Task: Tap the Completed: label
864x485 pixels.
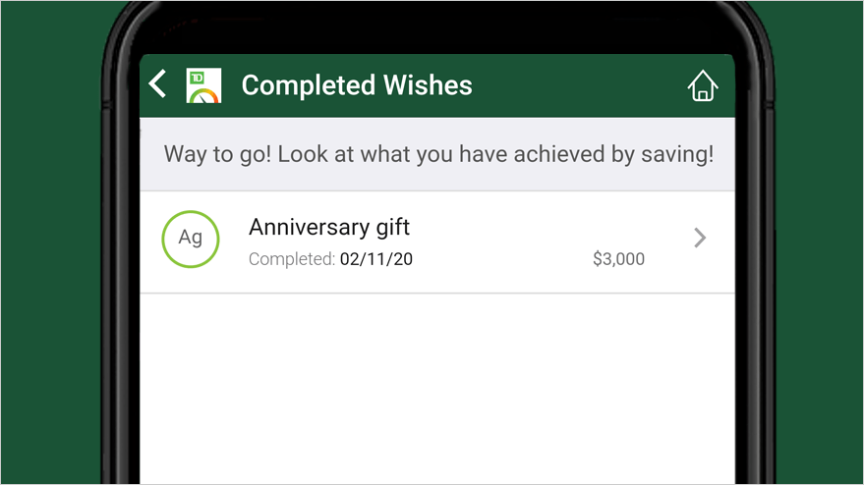Action: (292, 259)
